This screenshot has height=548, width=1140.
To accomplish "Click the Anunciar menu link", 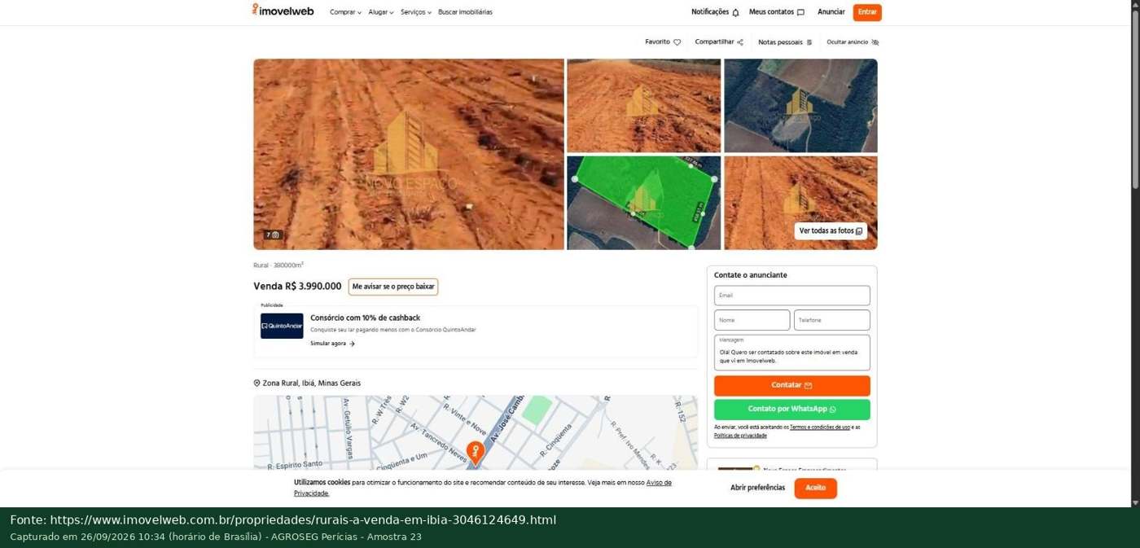I will click(x=831, y=12).
